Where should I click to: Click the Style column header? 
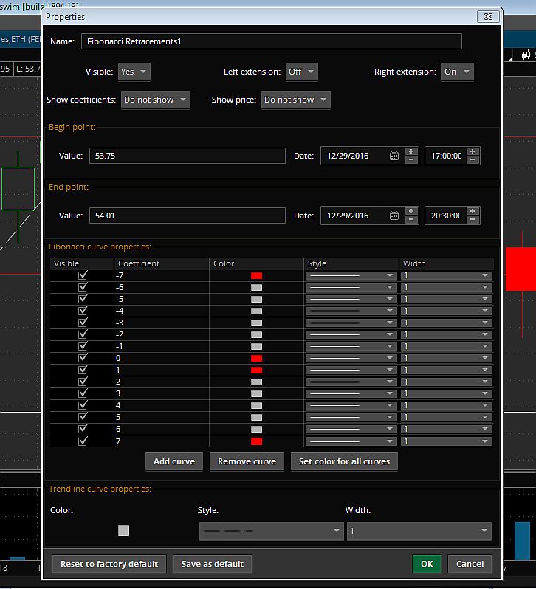351,263
